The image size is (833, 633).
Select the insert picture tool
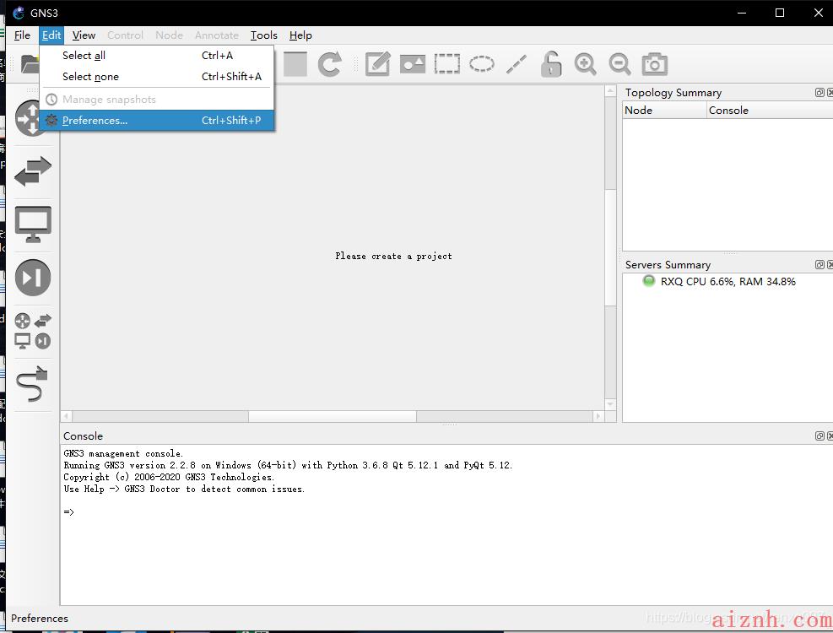point(412,64)
